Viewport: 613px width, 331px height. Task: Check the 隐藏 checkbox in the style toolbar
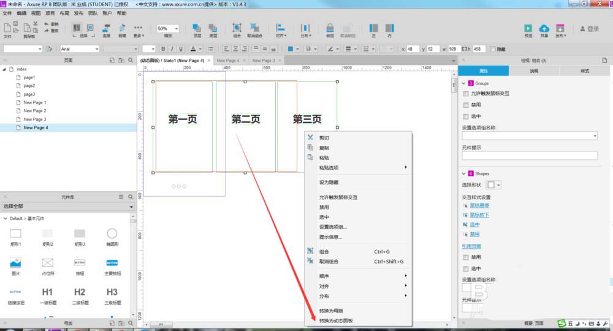tap(493, 49)
